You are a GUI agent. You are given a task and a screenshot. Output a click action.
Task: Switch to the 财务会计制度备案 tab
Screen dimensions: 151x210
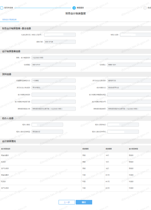point(9,20)
